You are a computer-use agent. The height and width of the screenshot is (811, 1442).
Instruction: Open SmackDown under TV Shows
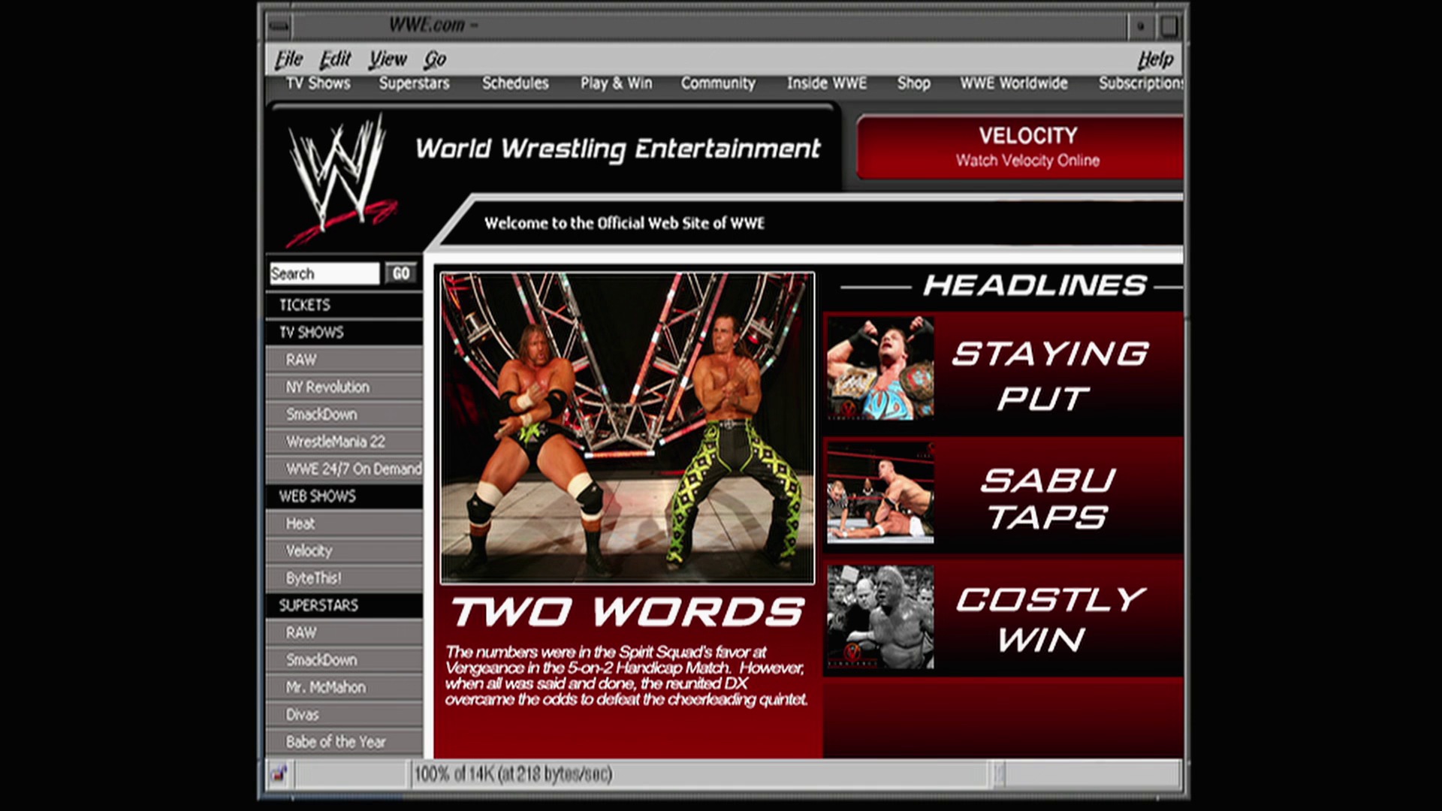344,414
